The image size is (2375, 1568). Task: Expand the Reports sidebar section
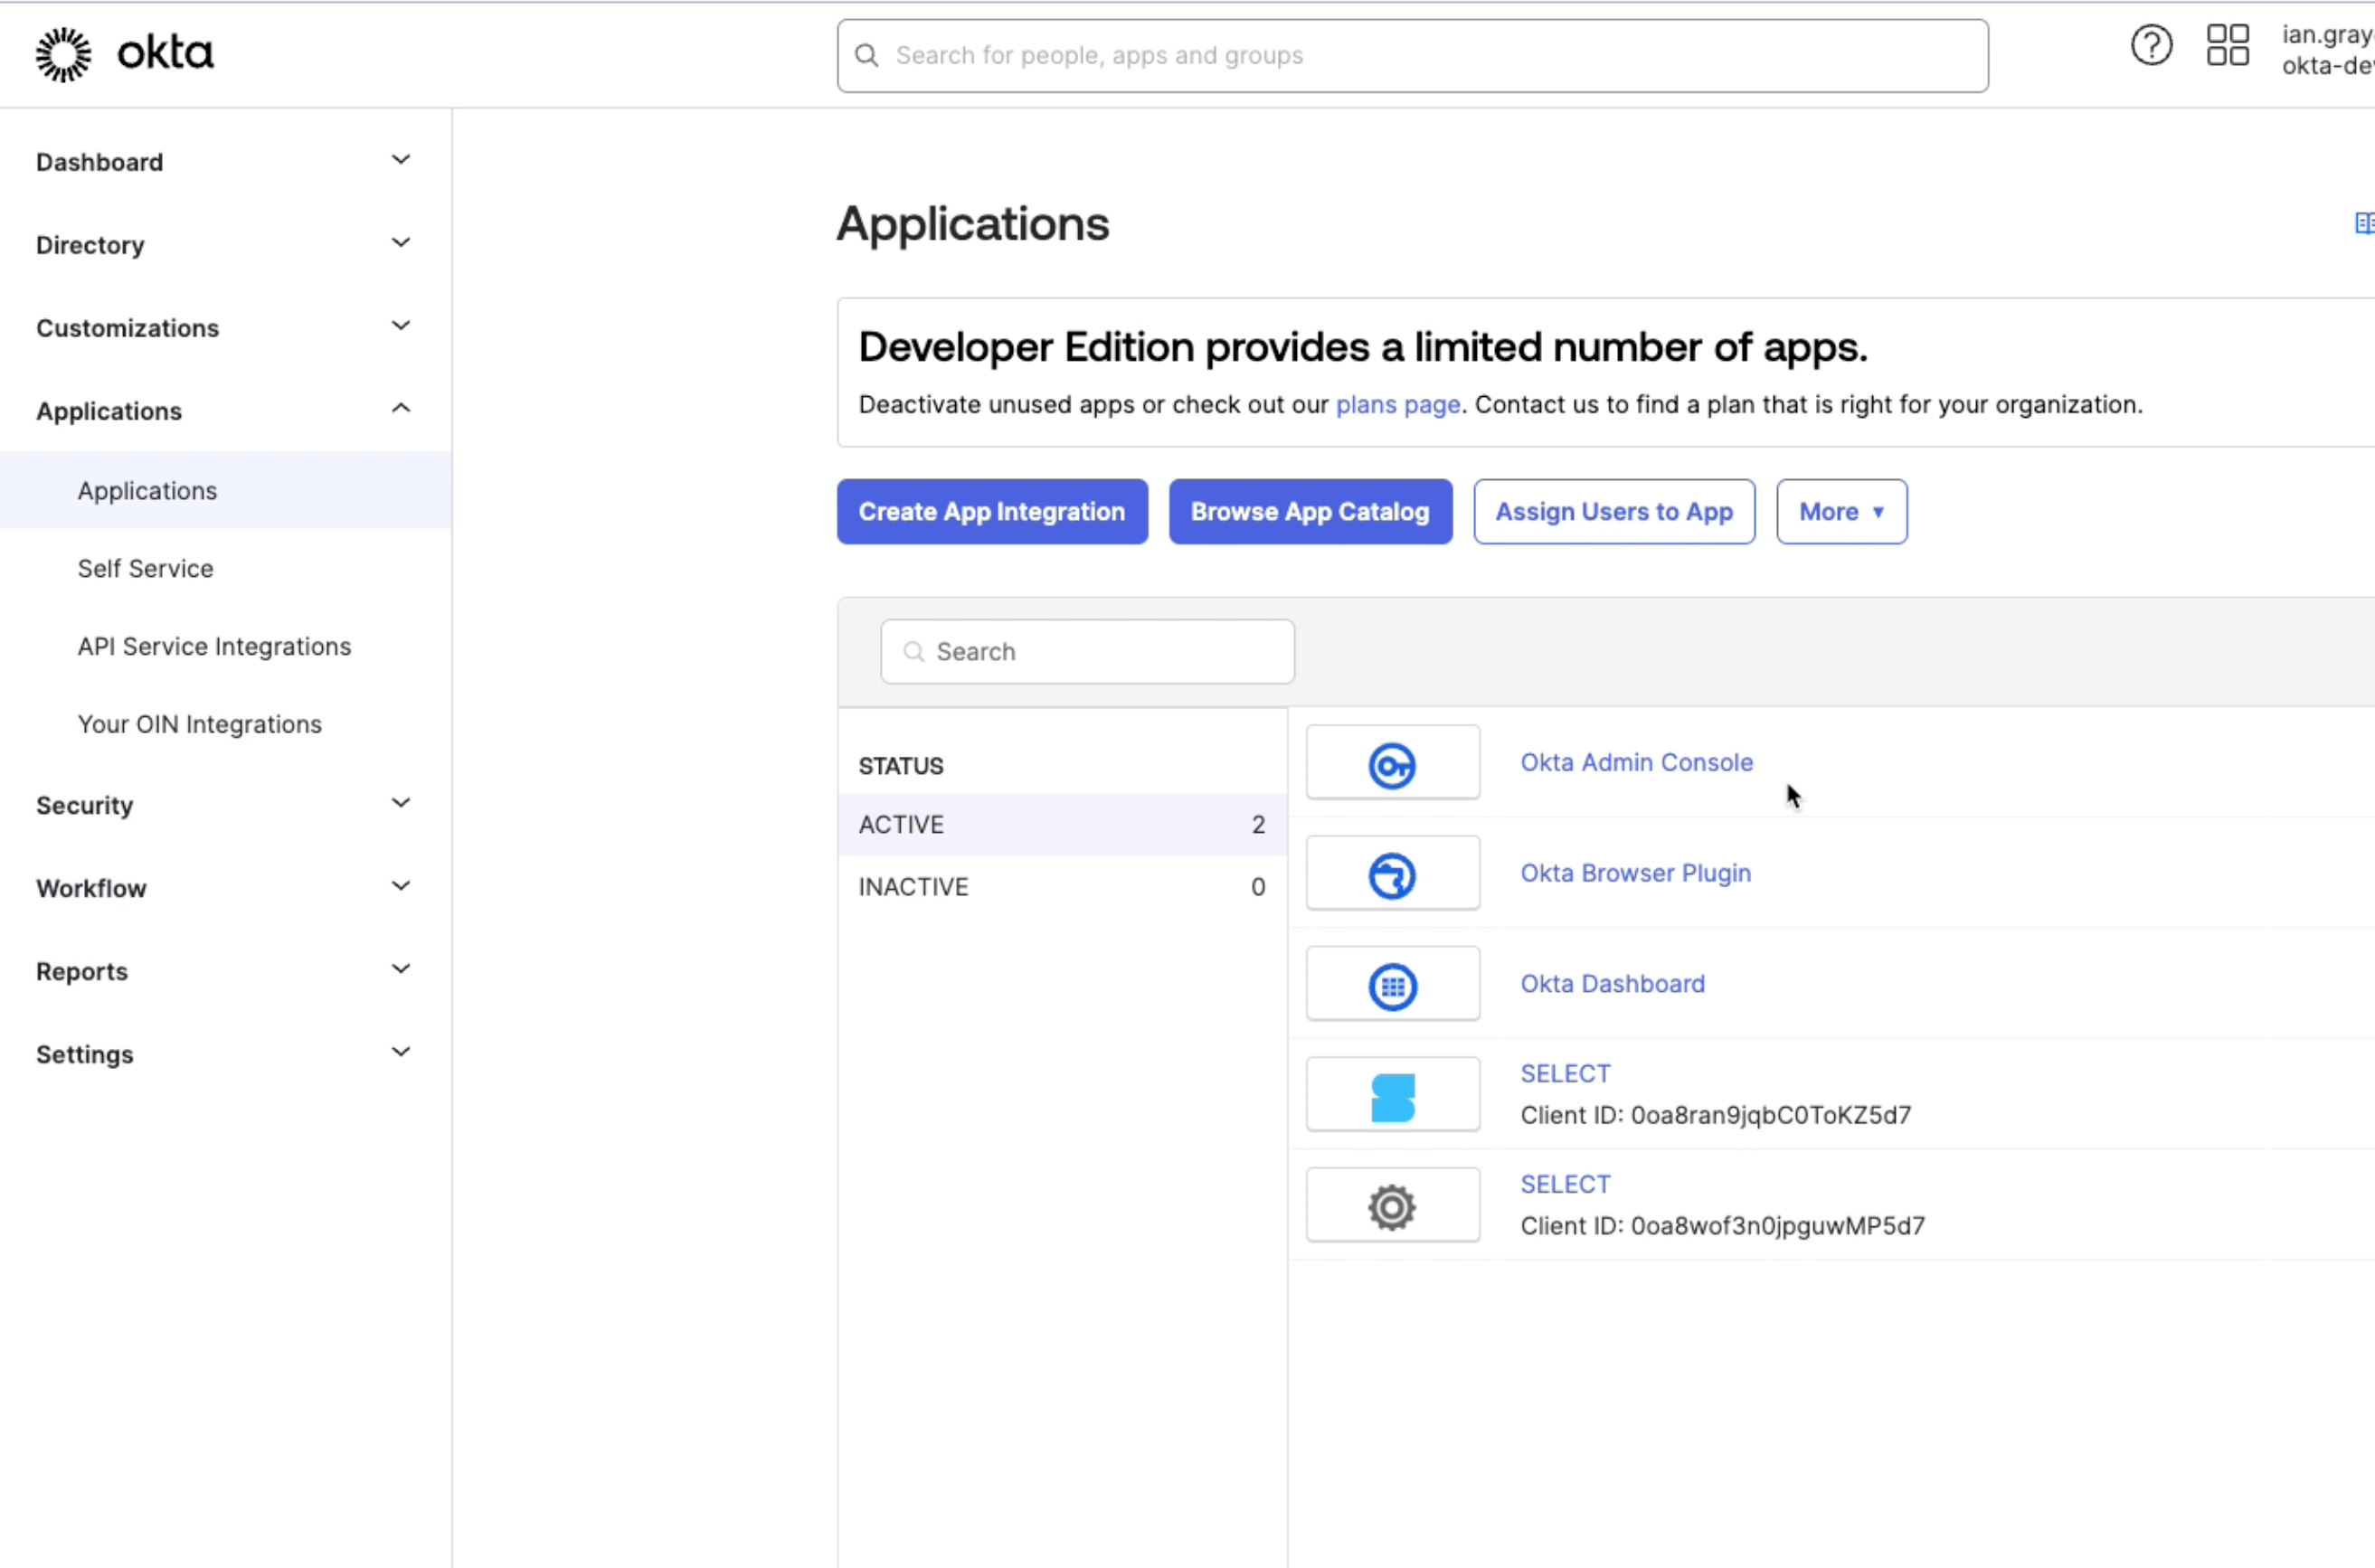[401, 969]
